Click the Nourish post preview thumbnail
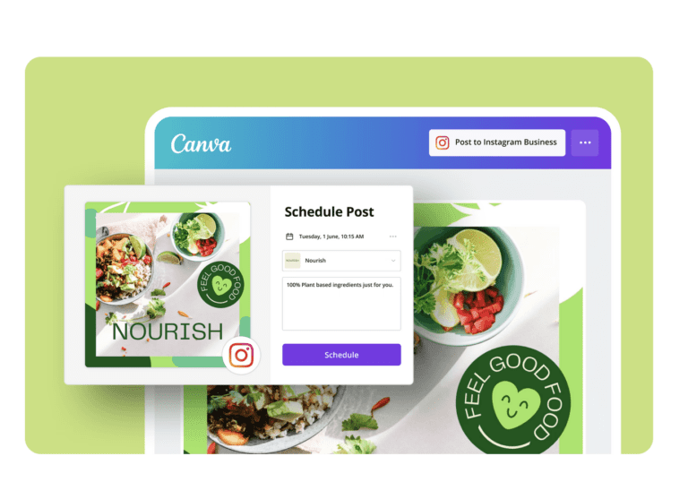Screen dimensions: 688x482 pyautogui.click(x=168, y=285)
